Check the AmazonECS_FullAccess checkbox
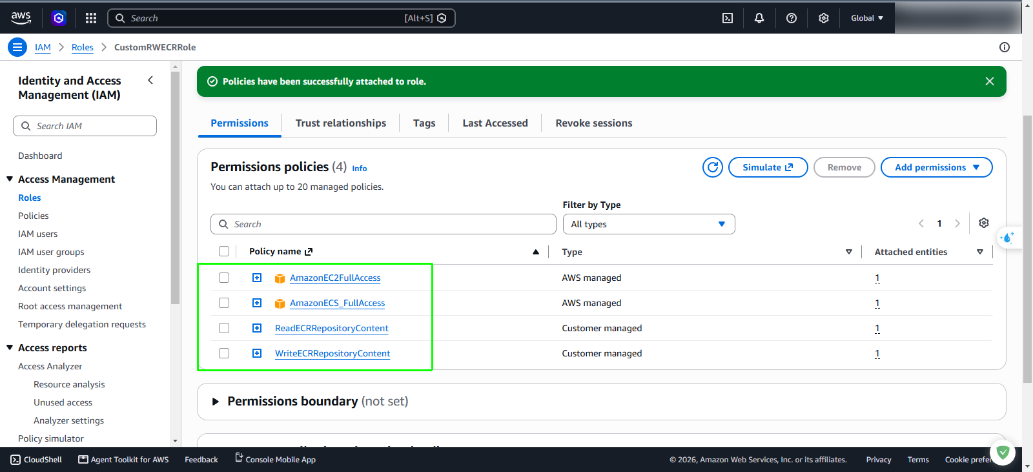Image resolution: width=1033 pixels, height=472 pixels. click(x=224, y=303)
